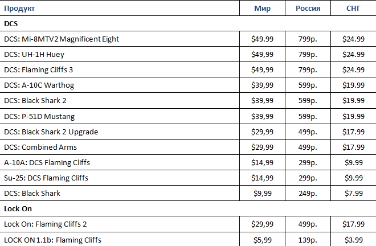Click Su-25: DCS Flaming Cliffs entry
376x246 pixels.
(x=46, y=178)
